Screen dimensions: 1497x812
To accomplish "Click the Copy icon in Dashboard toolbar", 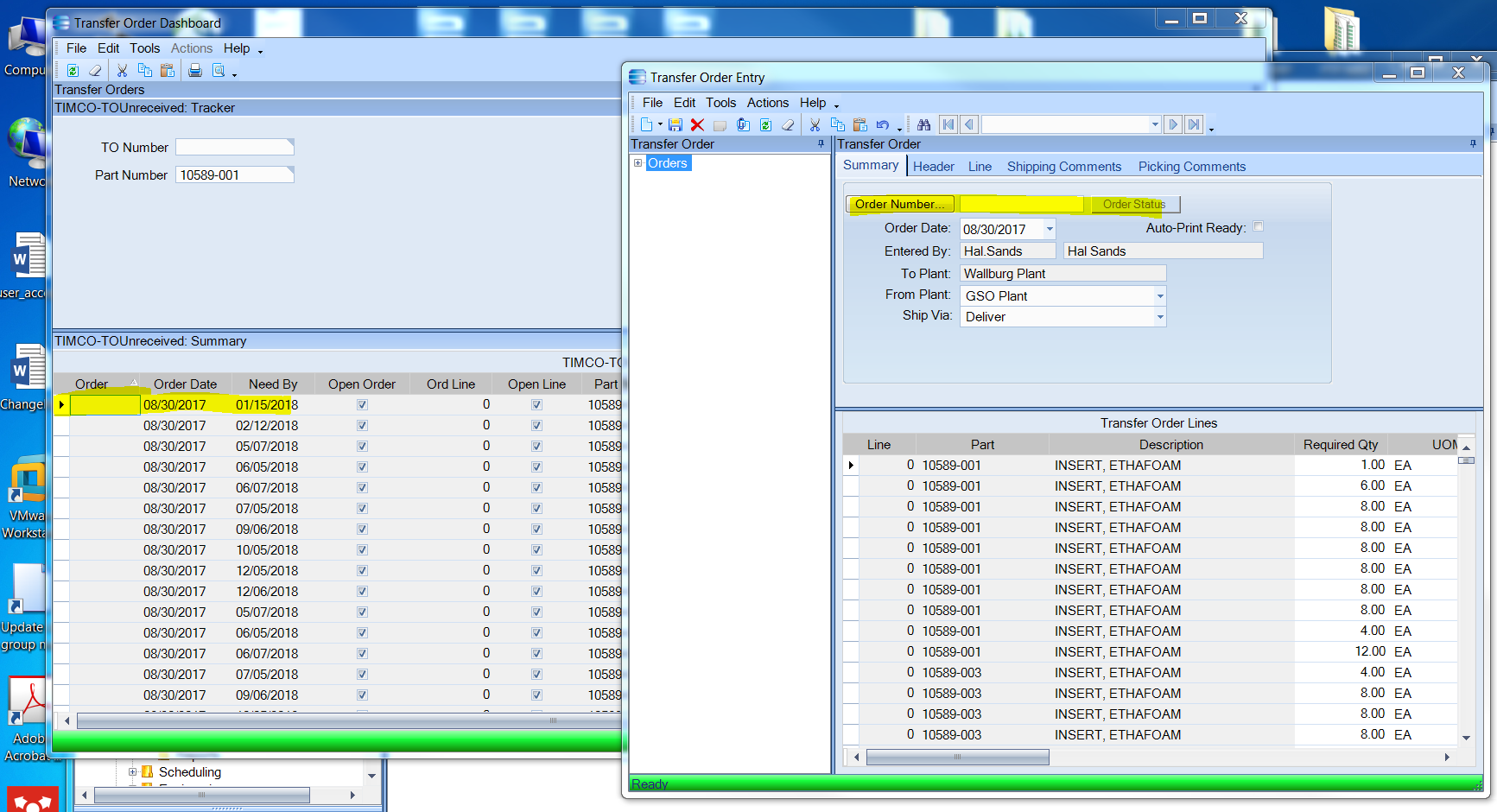I will click(144, 71).
